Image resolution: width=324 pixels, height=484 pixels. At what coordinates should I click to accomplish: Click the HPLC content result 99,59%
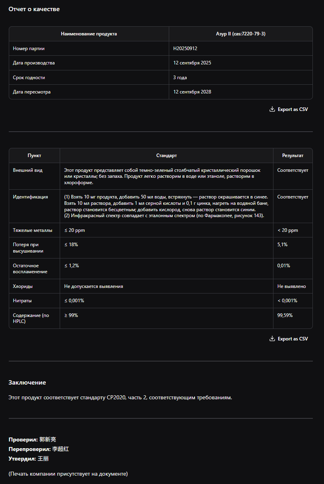pos(285,315)
